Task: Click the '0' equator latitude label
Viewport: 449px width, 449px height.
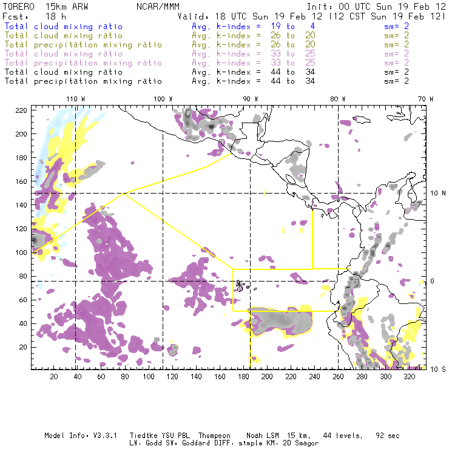Action: [432, 281]
